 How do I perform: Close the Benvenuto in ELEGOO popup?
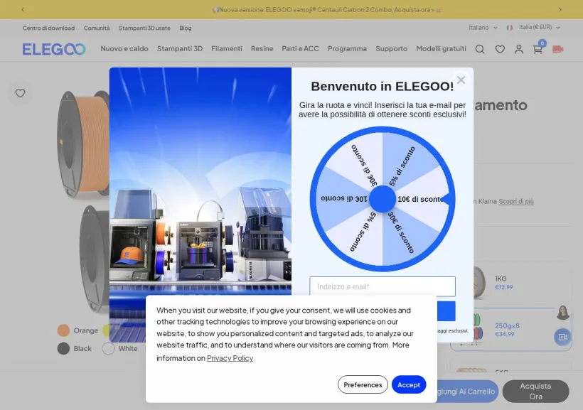click(461, 80)
